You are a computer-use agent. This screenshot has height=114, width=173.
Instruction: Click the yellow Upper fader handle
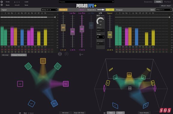point(110,35)
